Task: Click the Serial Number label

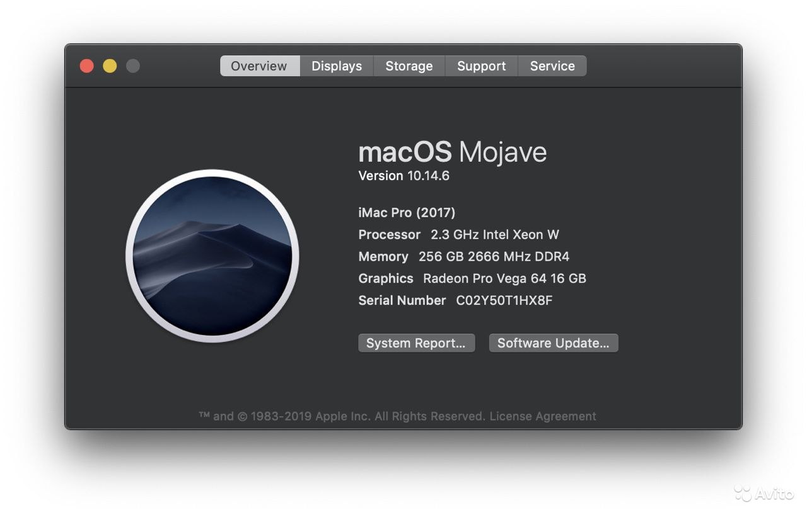Action: click(402, 300)
